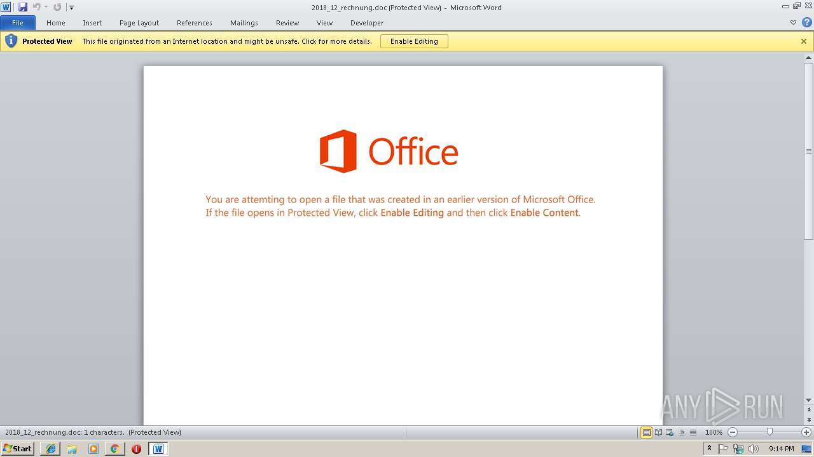Click the Zoom Out minus button
This screenshot has height=457, width=814.
733,432
